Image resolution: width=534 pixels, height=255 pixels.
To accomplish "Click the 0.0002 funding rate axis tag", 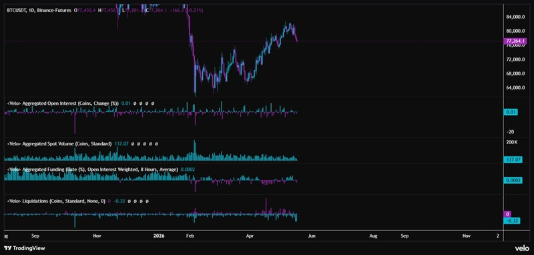I will click(x=513, y=180).
